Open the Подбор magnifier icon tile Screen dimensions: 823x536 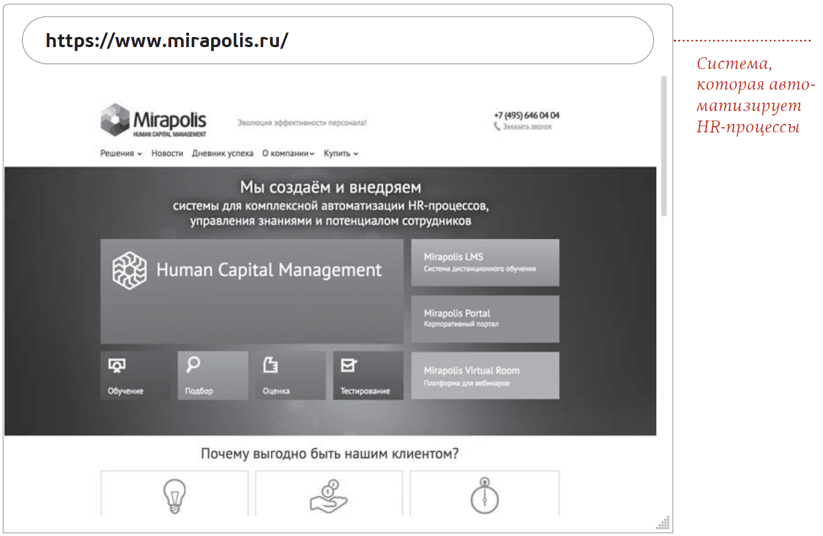point(213,375)
